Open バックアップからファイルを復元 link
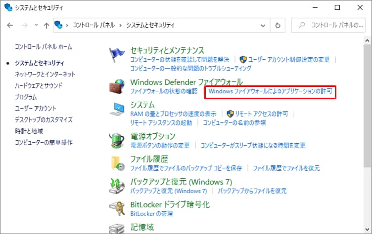Viewport: 372px width, 234px height. (x=252, y=191)
